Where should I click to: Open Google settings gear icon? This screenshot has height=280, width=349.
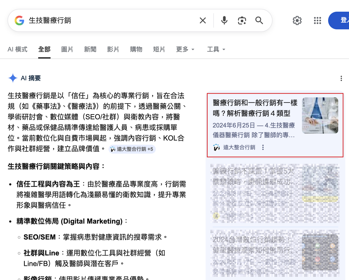(x=297, y=21)
